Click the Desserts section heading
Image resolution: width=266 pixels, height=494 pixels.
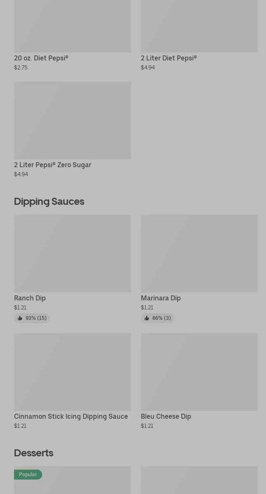coord(33,453)
